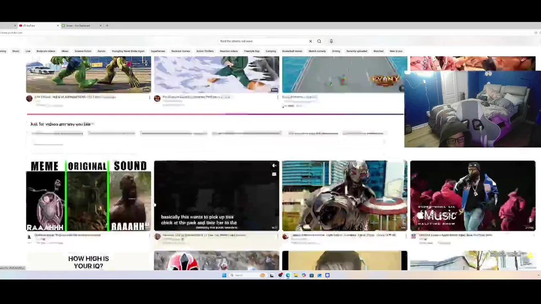This screenshot has width=541, height=304.
Task: Open the red Power Ranger video thumbnail
Action: click(x=216, y=261)
